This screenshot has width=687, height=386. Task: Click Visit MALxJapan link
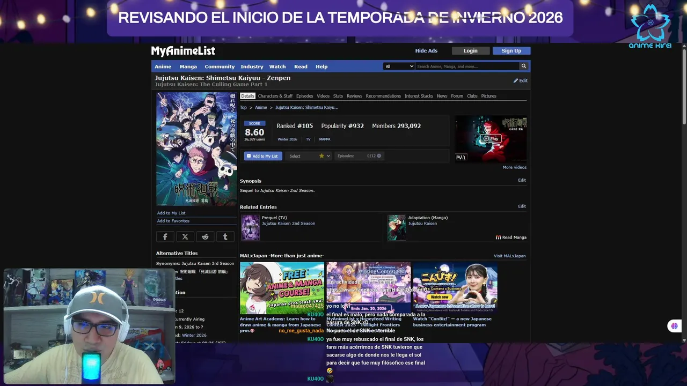(510, 256)
